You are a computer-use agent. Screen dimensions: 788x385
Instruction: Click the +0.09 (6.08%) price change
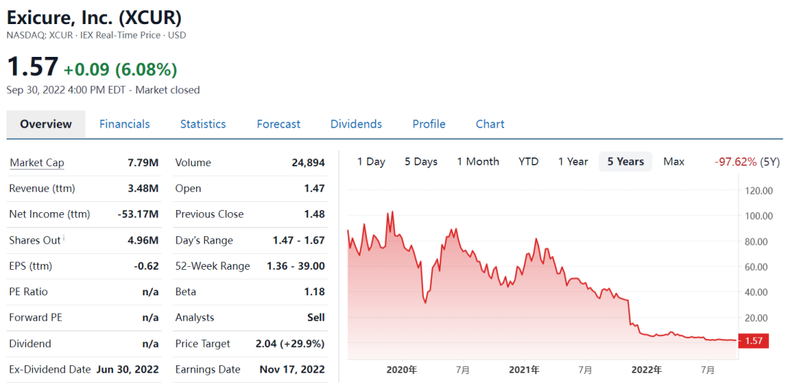120,69
